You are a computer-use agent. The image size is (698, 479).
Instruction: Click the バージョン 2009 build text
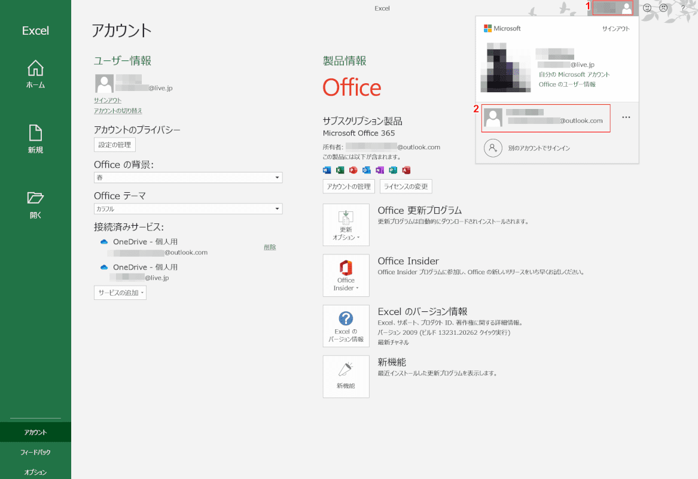[444, 332]
